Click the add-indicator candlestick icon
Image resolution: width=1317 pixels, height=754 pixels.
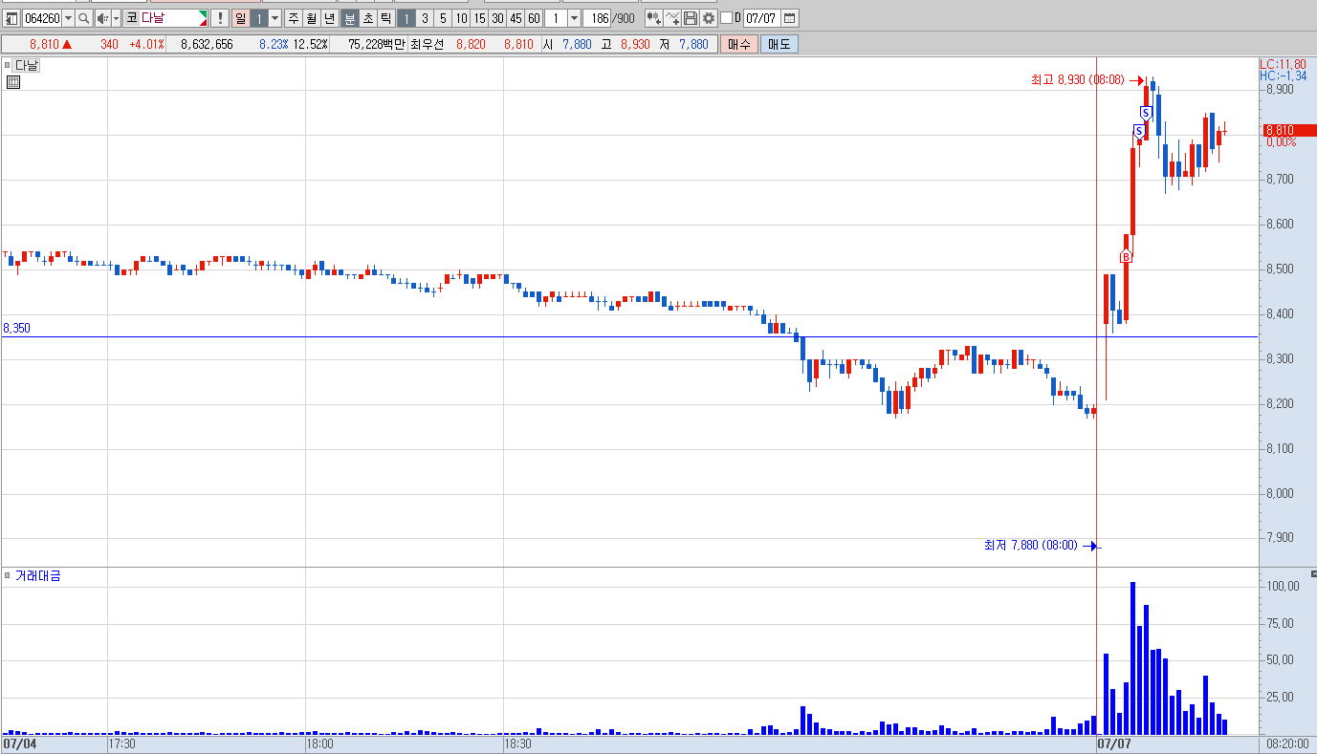point(654,18)
